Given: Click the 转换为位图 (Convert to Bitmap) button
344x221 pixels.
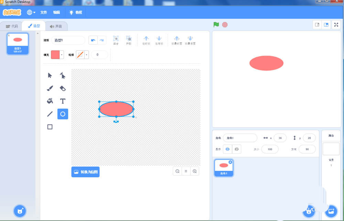Looking at the screenshot, I should tap(85, 172).
